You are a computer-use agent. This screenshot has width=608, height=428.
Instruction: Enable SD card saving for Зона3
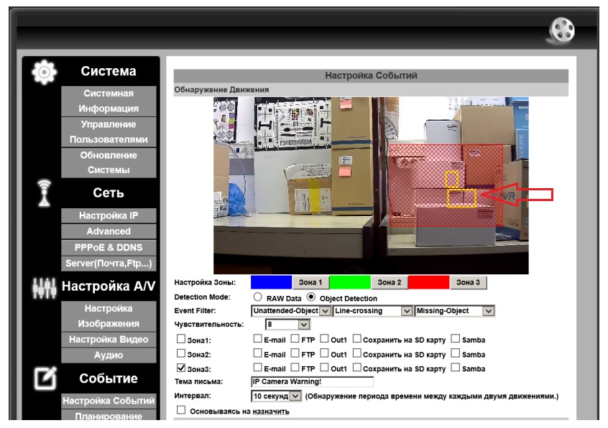[x=356, y=367]
